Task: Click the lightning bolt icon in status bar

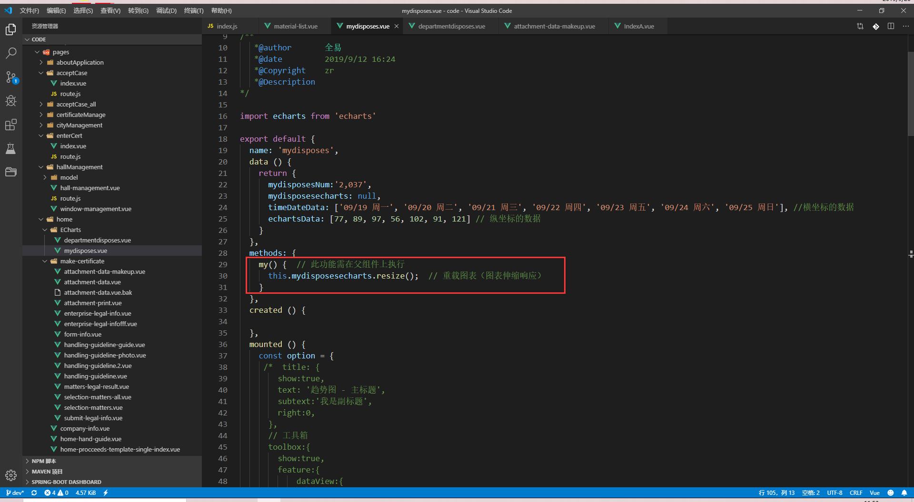Action: click(106, 493)
